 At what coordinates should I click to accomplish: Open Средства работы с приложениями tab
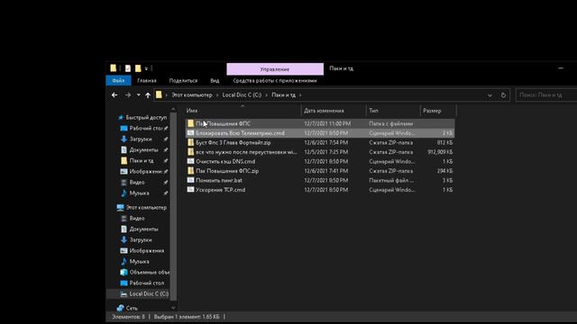[x=275, y=80]
